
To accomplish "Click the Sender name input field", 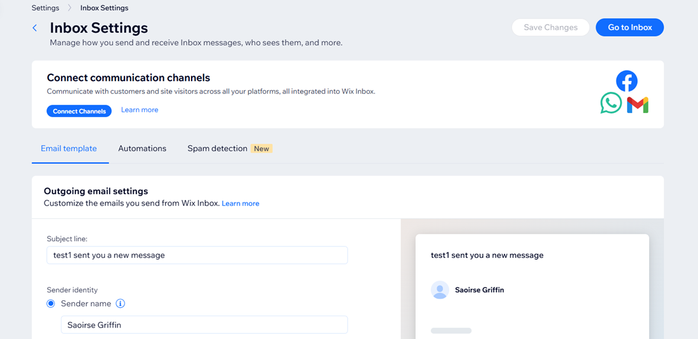I will tap(204, 325).
